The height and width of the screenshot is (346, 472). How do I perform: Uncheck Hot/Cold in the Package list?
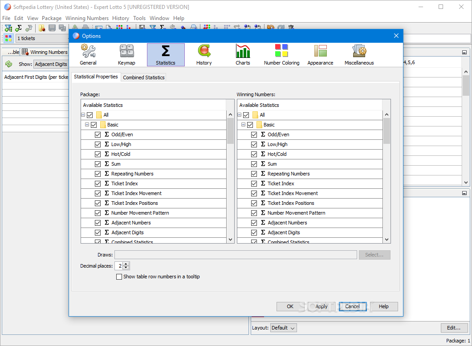(x=98, y=154)
